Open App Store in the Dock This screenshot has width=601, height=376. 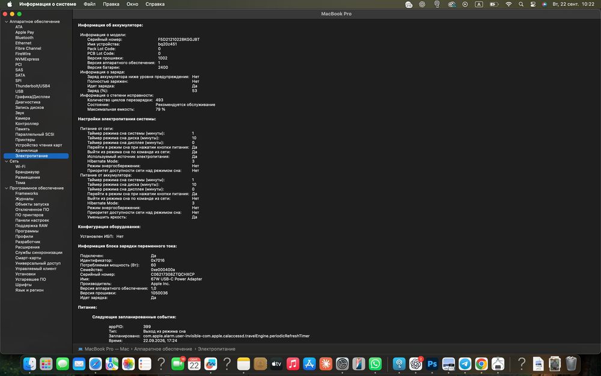pyautogui.click(x=310, y=364)
